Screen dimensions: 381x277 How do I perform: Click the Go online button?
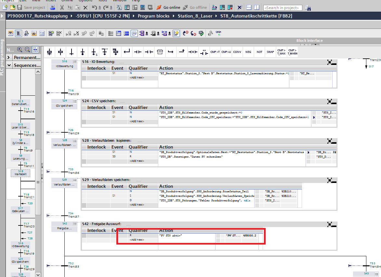[168, 7]
